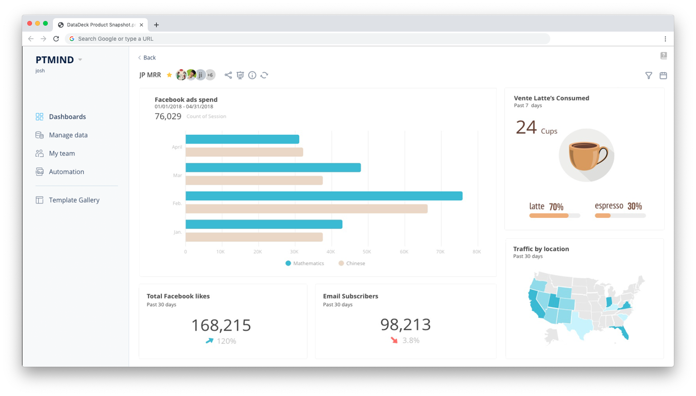Screen dimensions: 696x396
Task: Expand the PTMIND workspace dropdown arrow
Action: 80,60
